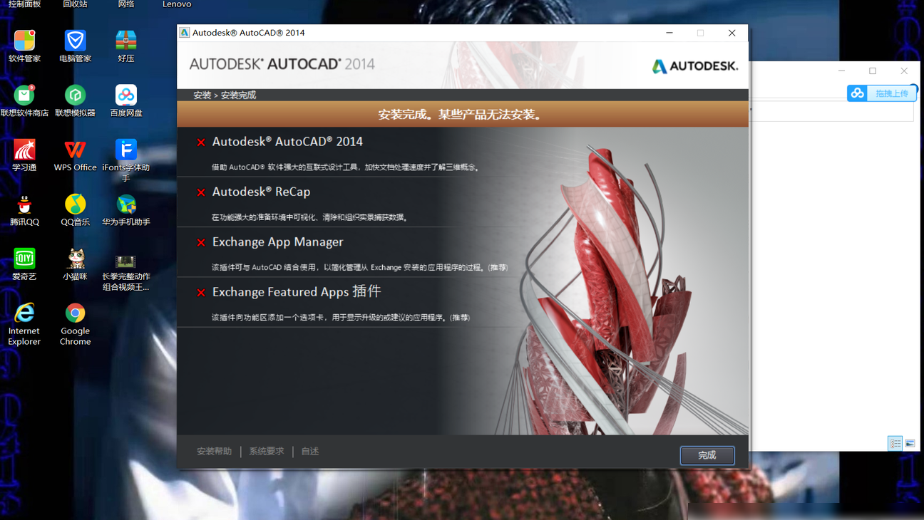Click the description starting 该插件可与 AutoCAD 结合使用
Screen dimensions: 924x520
(x=360, y=267)
